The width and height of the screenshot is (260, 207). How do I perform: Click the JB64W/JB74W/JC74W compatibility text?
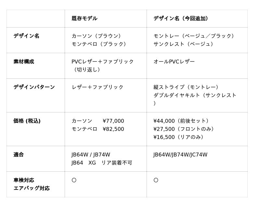(x=180, y=155)
